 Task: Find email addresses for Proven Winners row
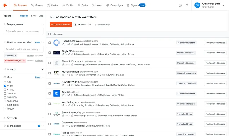coord(215,73)
